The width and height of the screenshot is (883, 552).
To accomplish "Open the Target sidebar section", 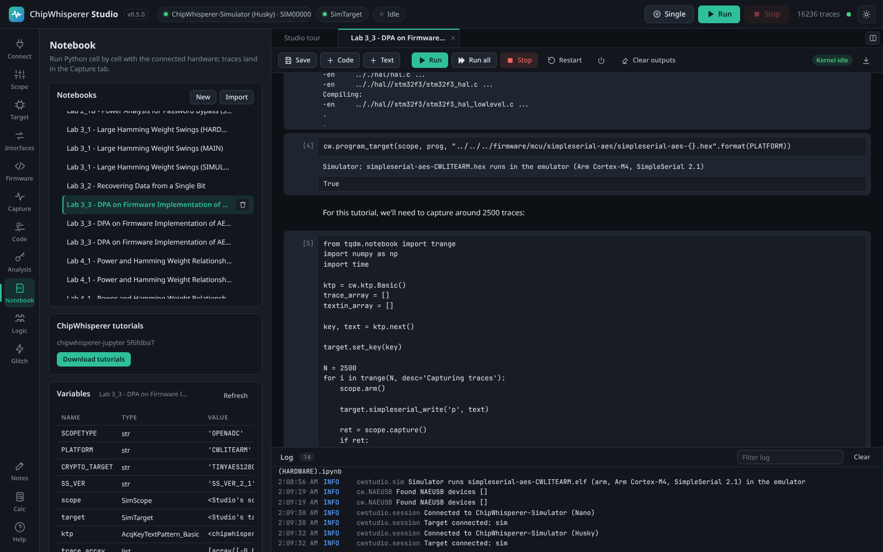I will [19, 110].
